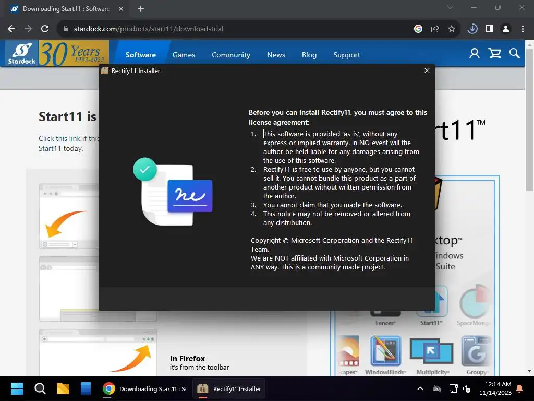Open the Chrome tab search dropdown arrow
This screenshot has height=401, width=534.
tap(450, 7)
